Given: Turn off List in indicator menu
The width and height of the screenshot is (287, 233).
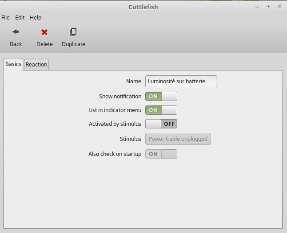Looking at the screenshot, I should coord(161,110).
